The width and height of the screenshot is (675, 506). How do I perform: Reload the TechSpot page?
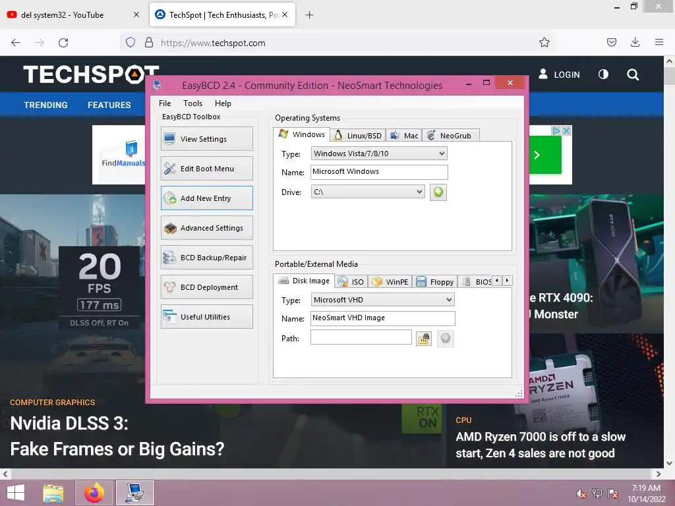click(63, 43)
